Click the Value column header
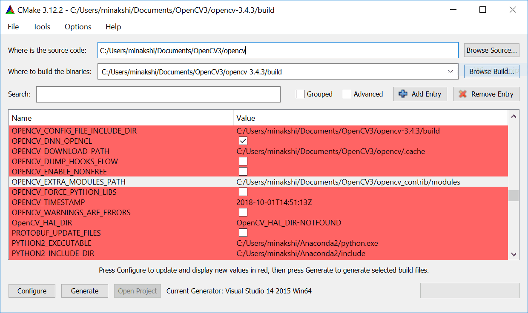 pos(370,118)
